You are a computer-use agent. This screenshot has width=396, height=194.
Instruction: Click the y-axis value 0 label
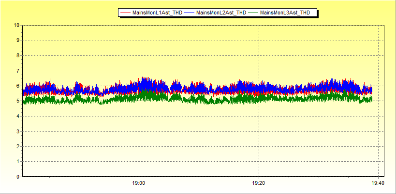pos(18,177)
